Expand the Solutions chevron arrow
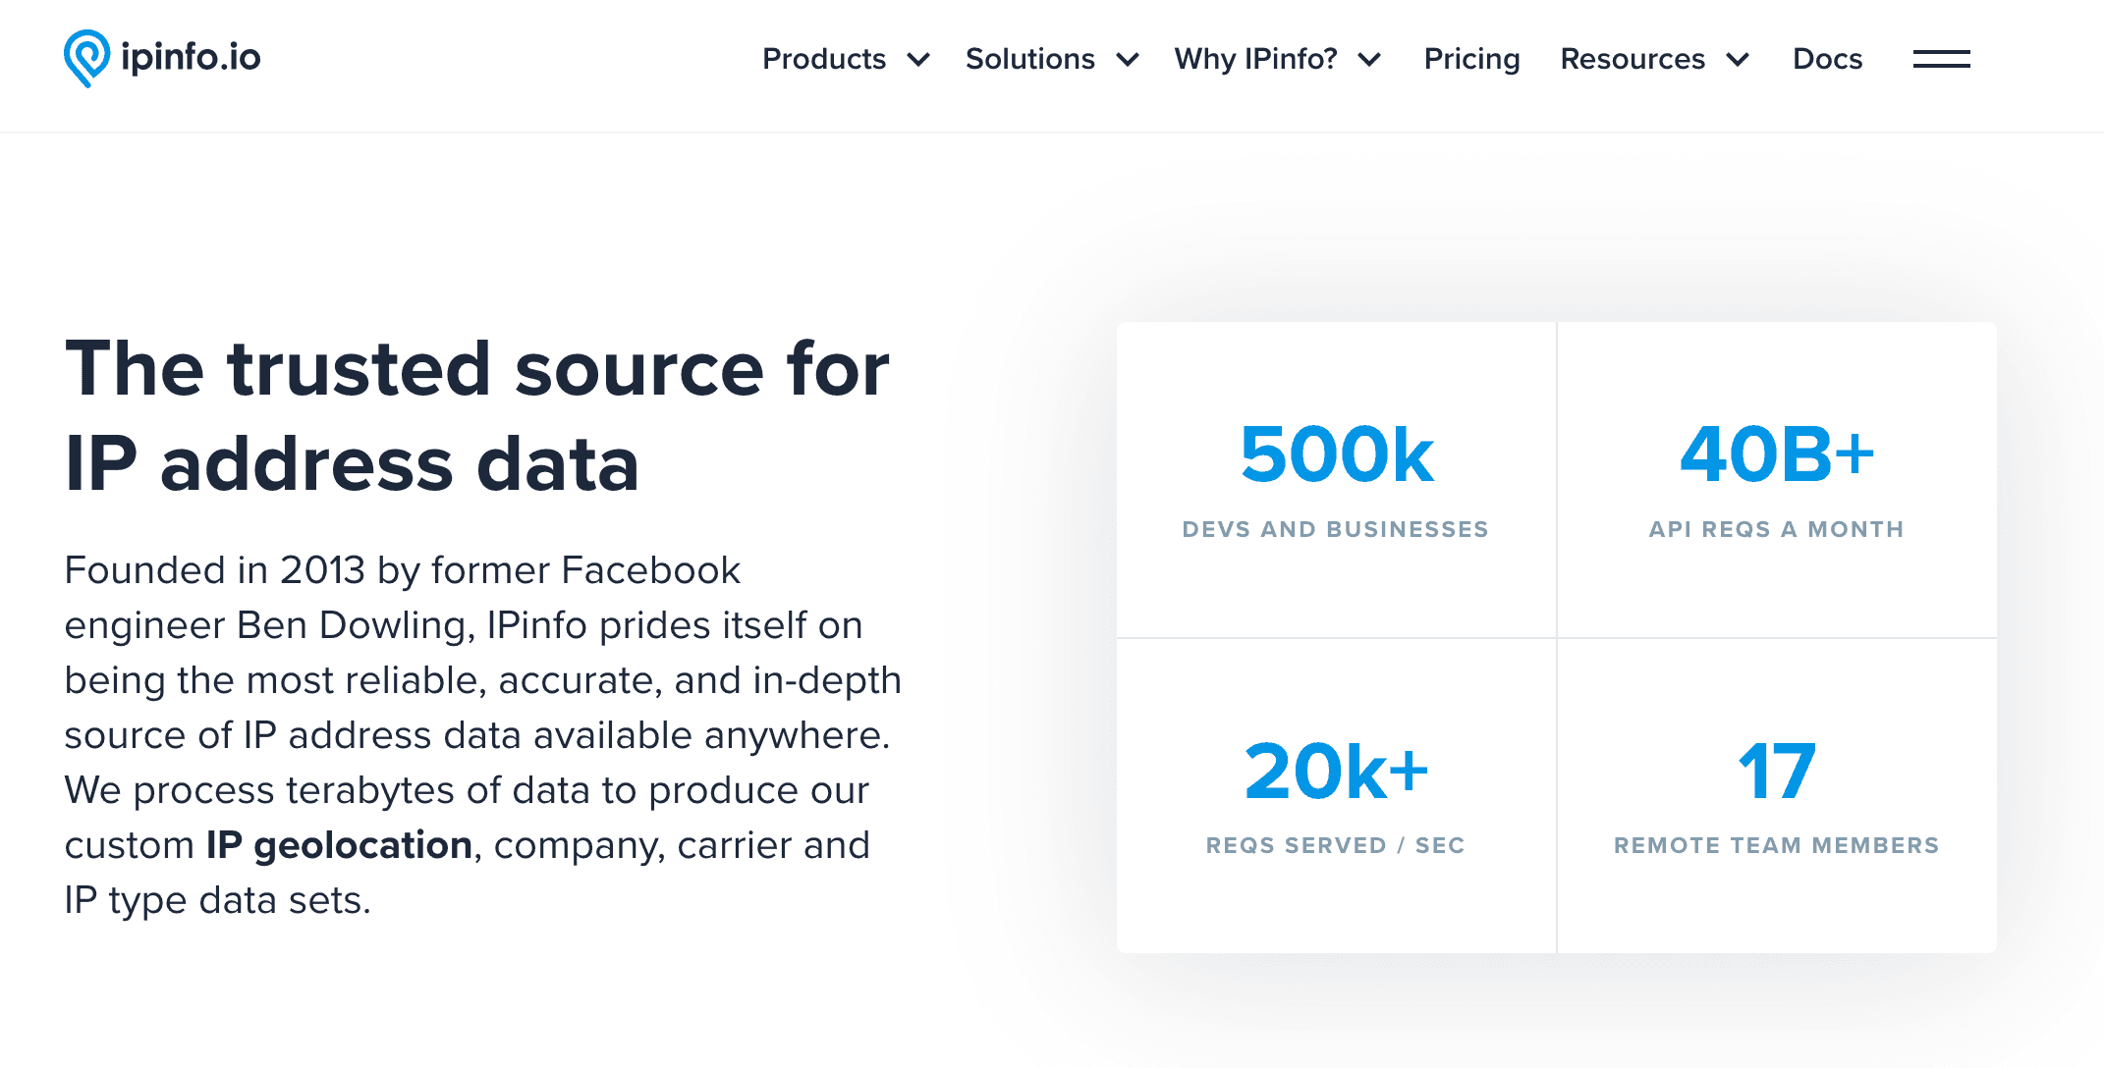 pyautogui.click(x=1128, y=60)
